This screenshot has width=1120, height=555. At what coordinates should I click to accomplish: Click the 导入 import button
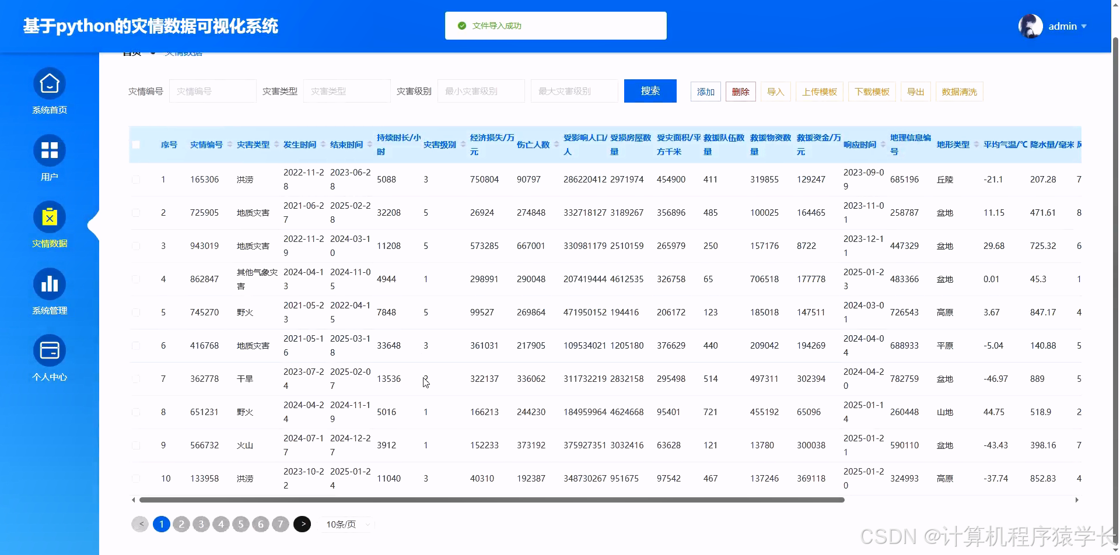click(776, 92)
